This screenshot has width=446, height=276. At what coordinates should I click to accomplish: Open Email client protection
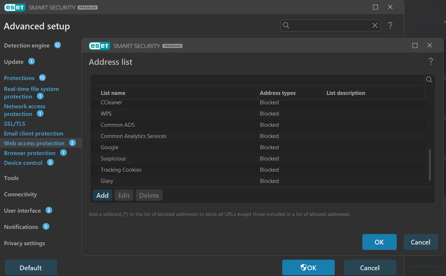point(34,134)
